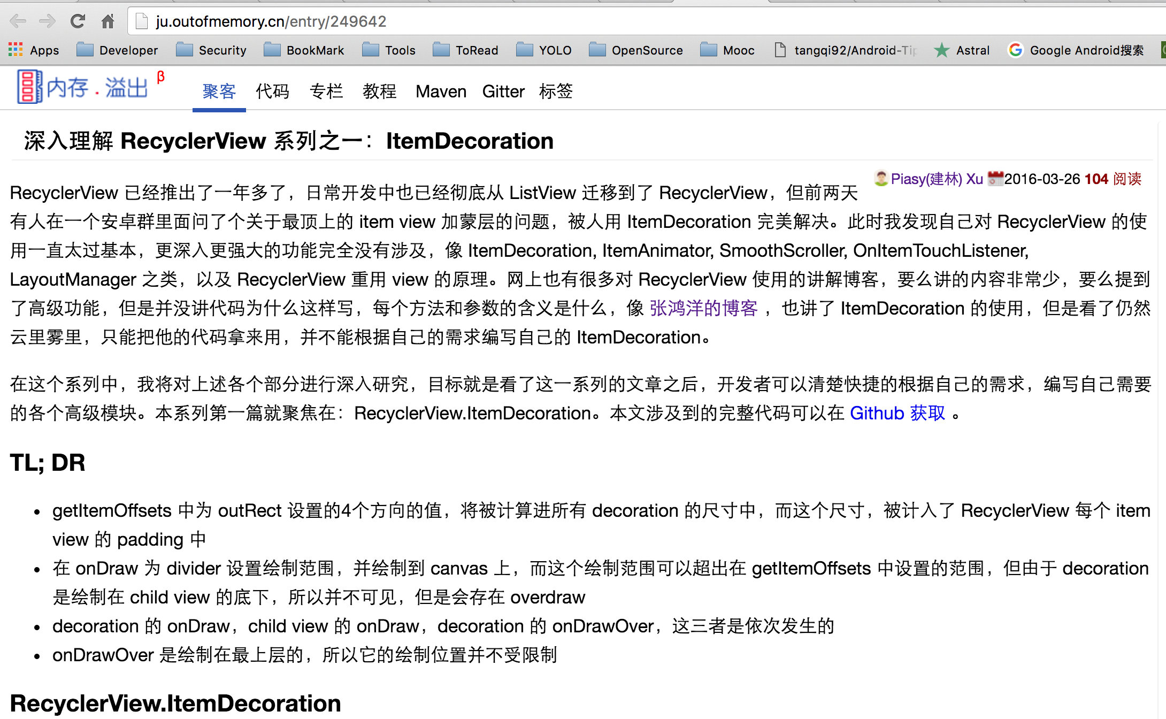Click the browser back arrow
The height and width of the screenshot is (719, 1166).
(18, 21)
